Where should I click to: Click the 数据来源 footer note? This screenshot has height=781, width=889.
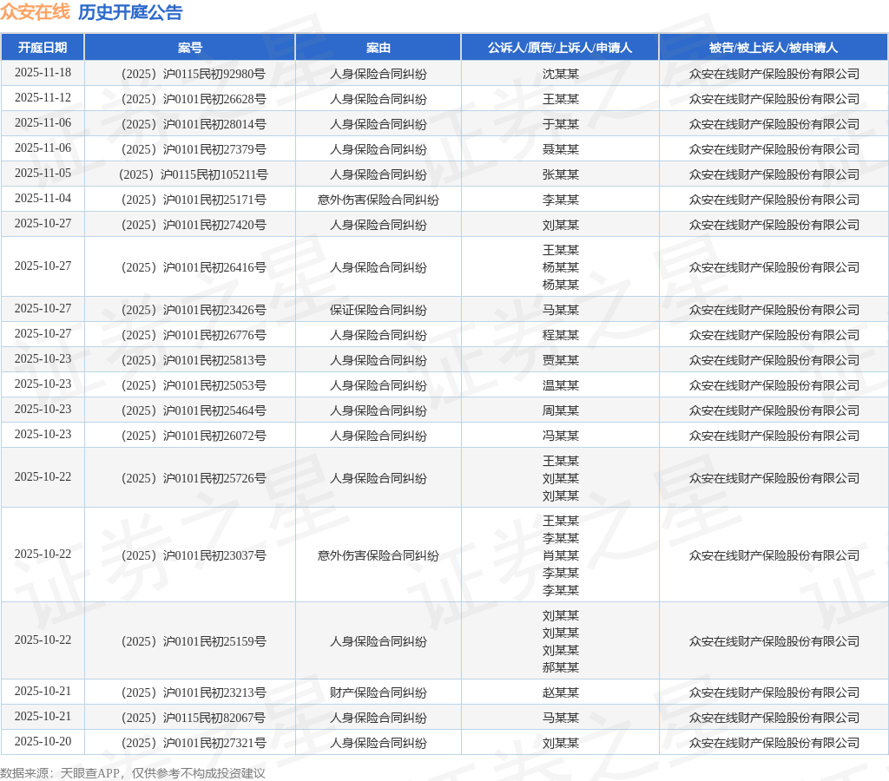click(133, 773)
